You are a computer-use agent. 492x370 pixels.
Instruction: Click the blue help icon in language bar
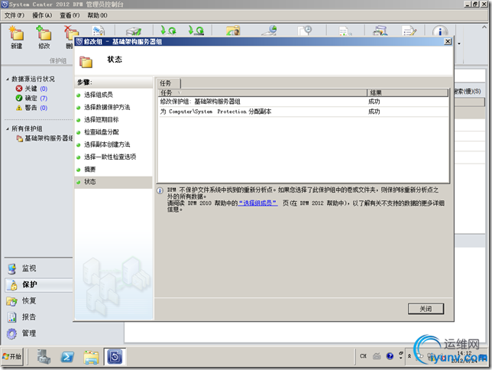[390, 356]
